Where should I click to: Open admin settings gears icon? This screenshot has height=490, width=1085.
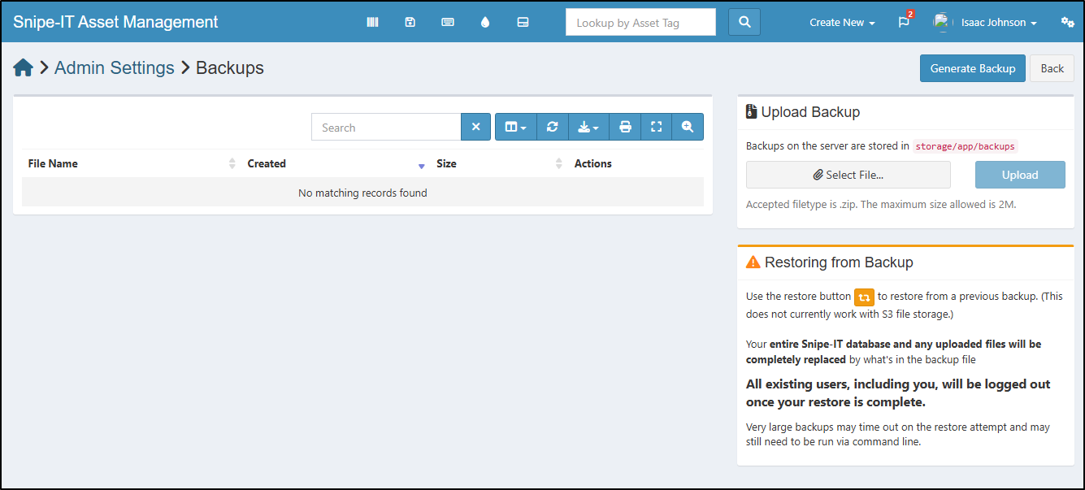pos(1067,23)
